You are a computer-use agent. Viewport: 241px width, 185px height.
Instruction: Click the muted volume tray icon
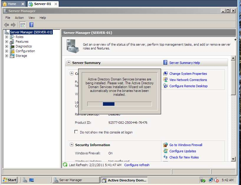coord(217,180)
